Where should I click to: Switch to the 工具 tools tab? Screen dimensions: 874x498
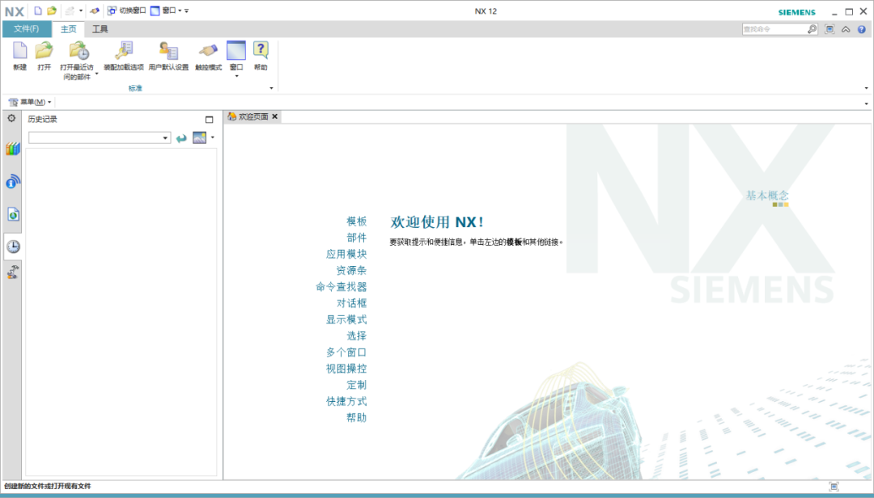click(x=100, y=29)
